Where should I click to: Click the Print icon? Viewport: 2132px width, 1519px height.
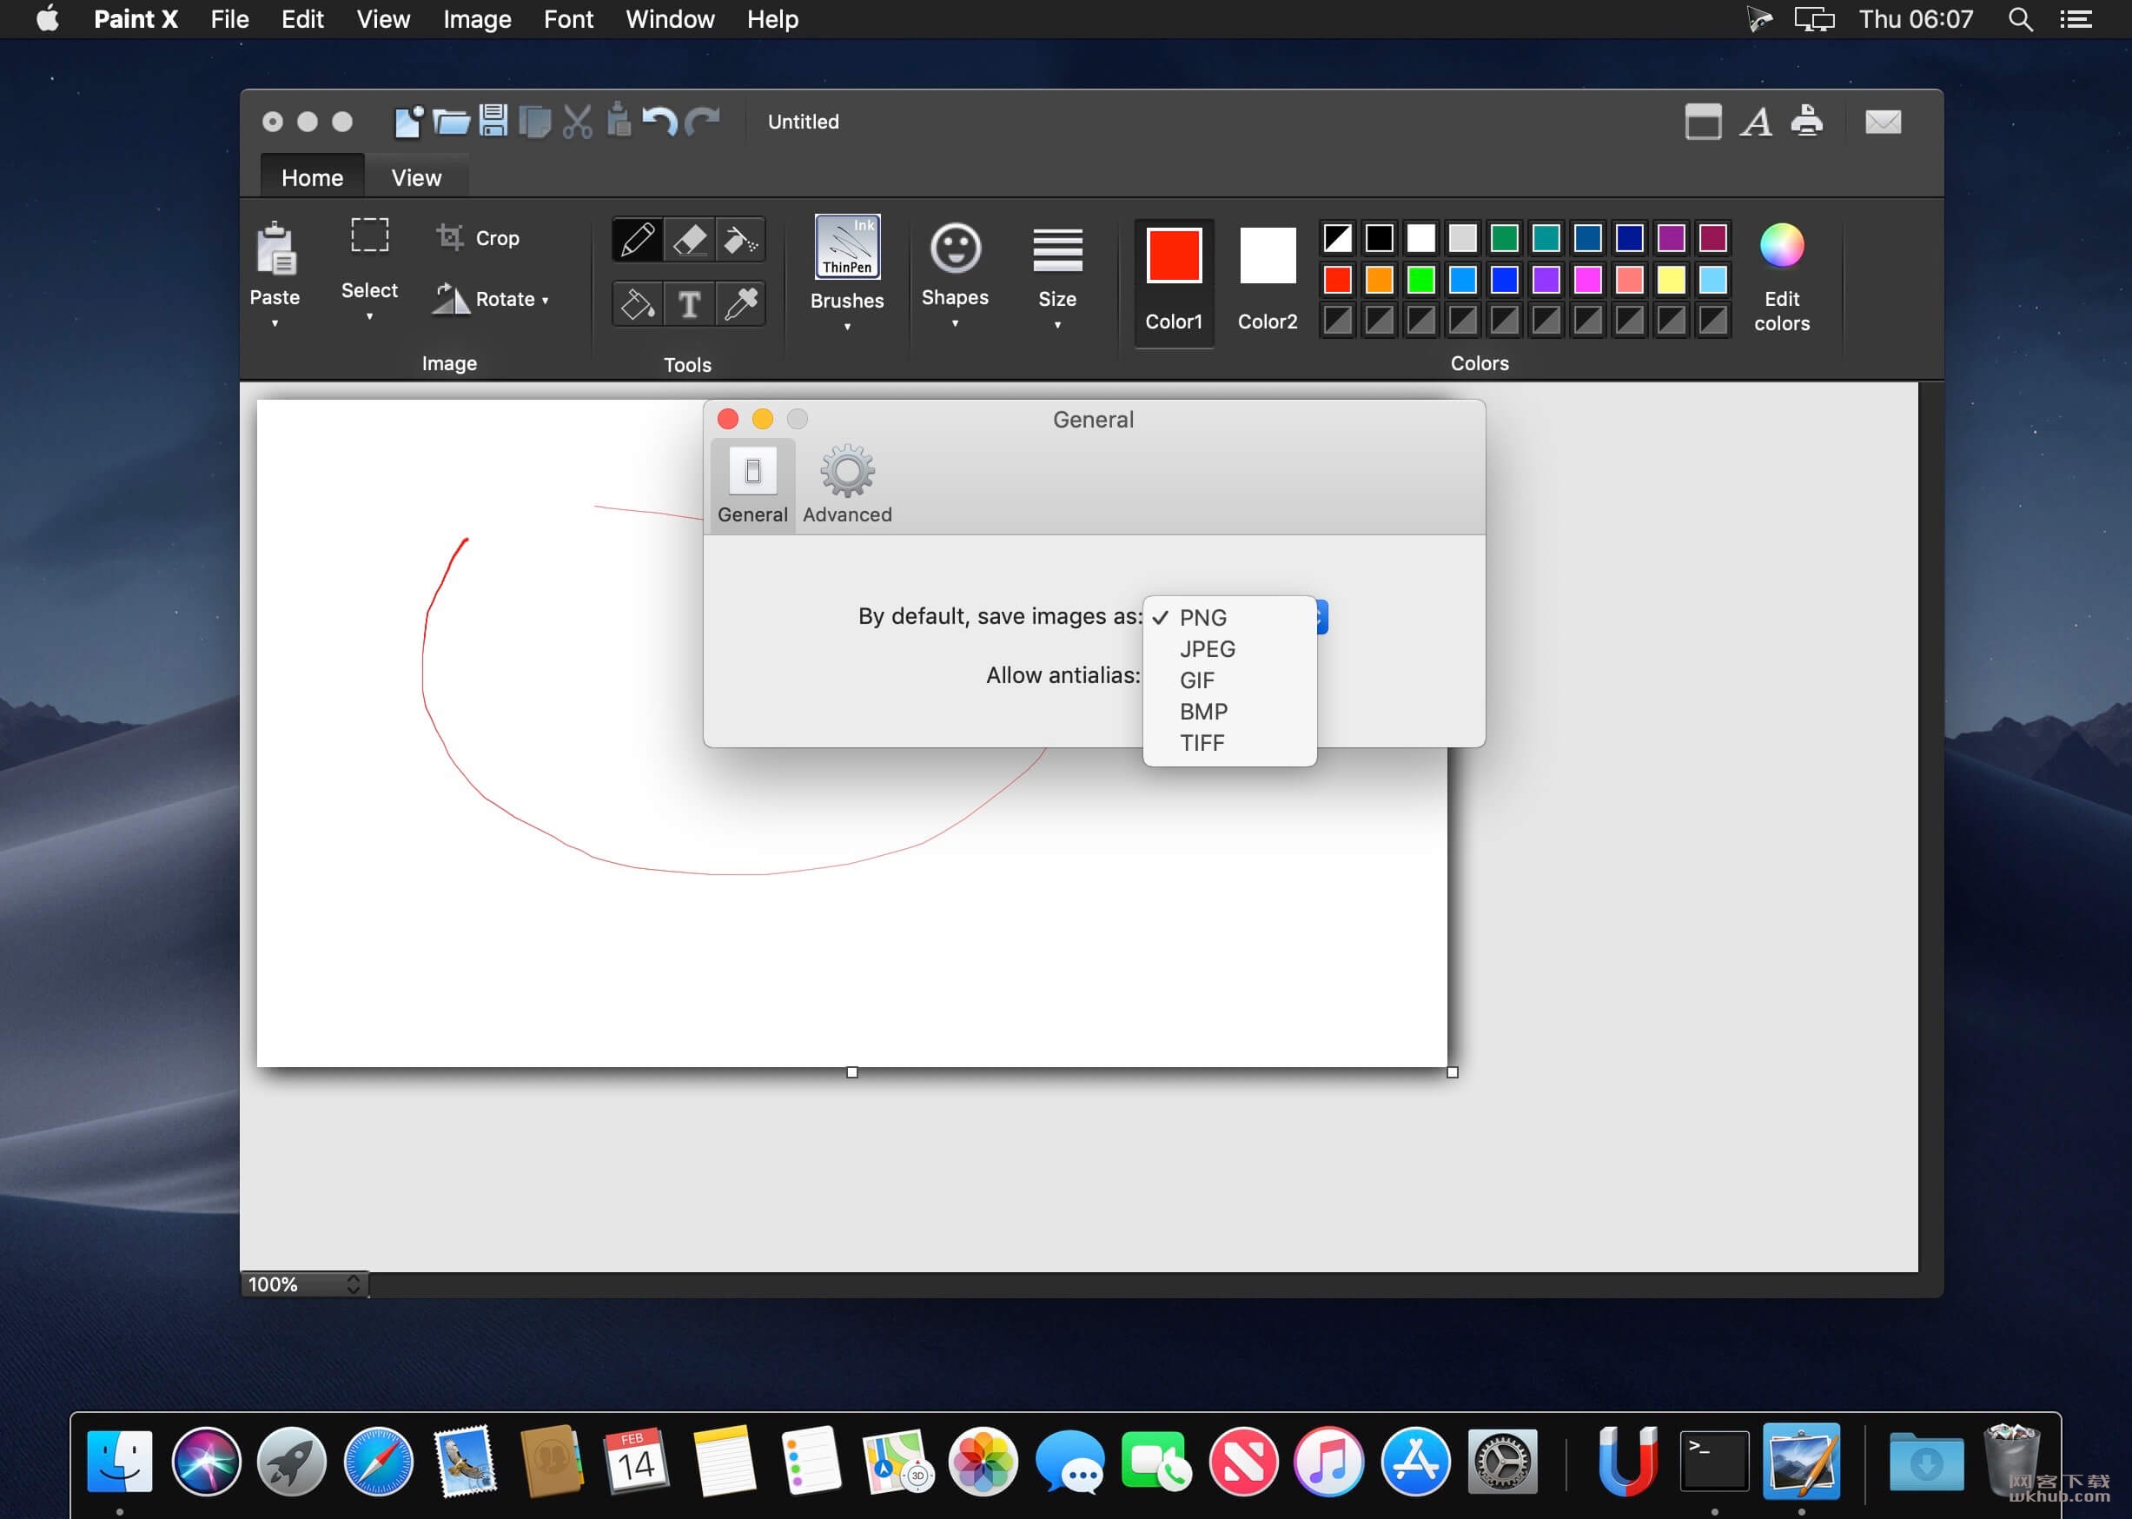pos(1806,121)
